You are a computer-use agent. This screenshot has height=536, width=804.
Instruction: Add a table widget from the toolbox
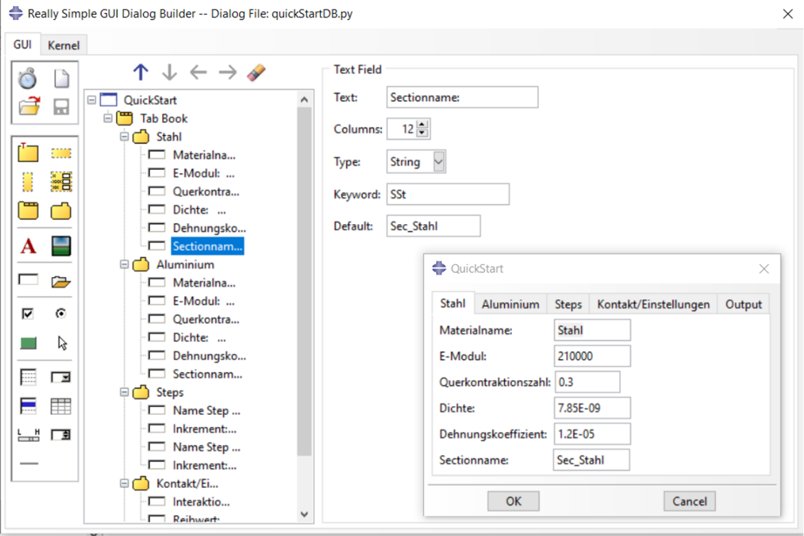pyautogui.click(x=61, y=406)
